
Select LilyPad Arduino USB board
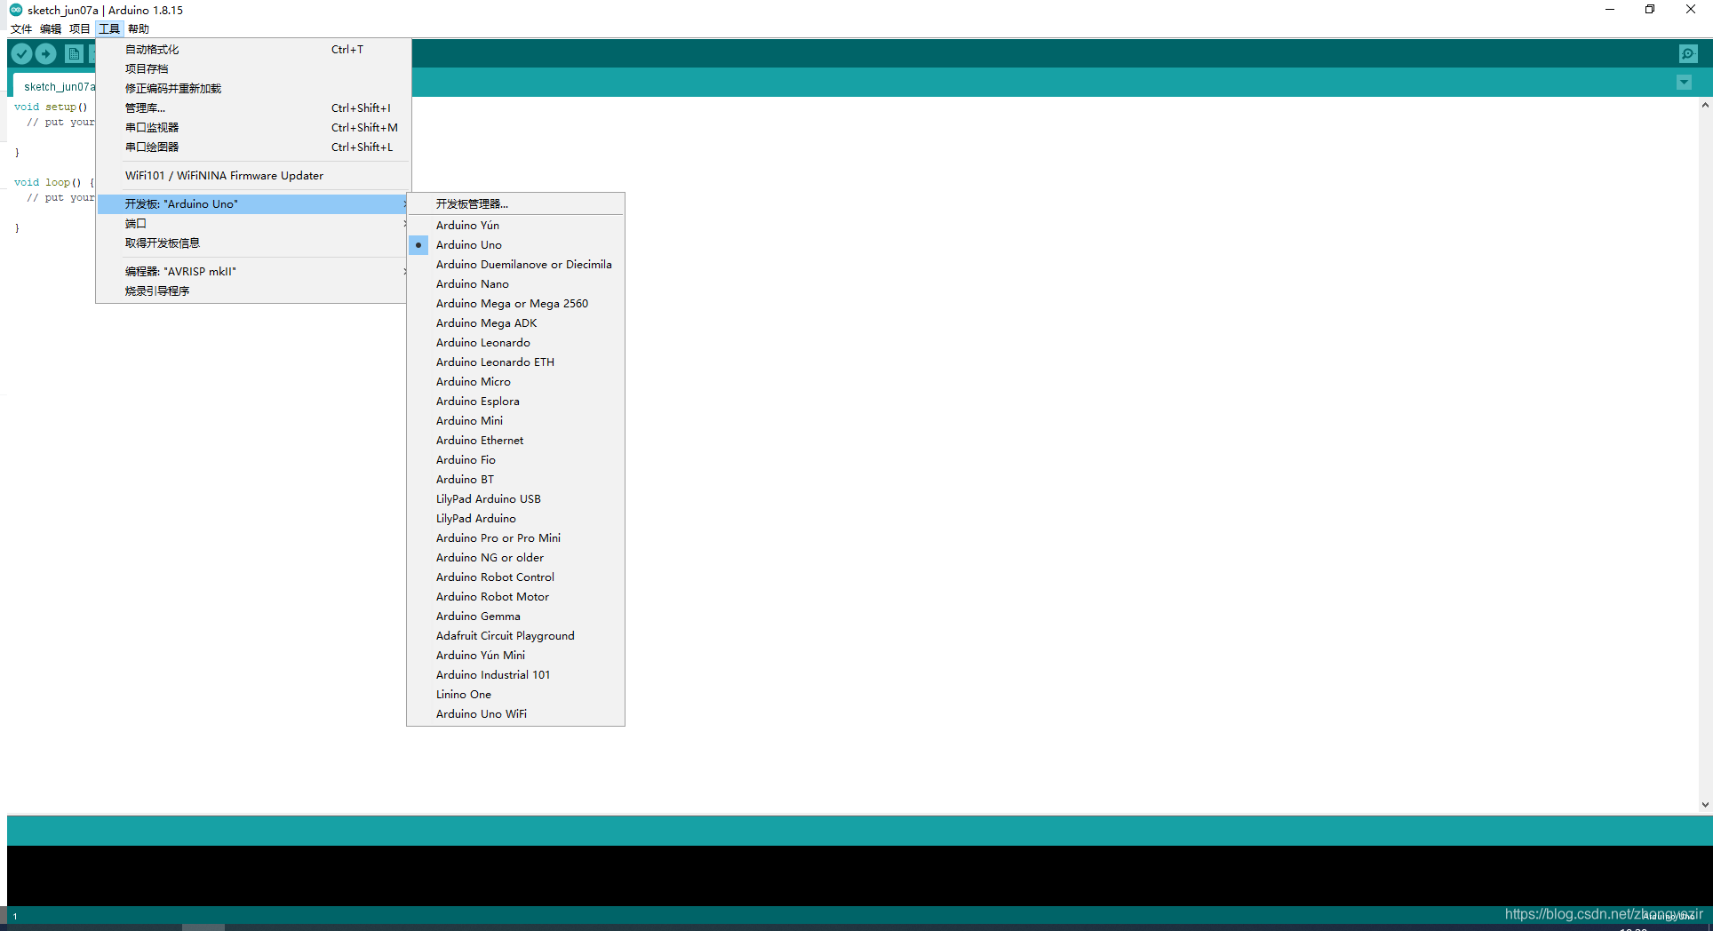[515, 498]
